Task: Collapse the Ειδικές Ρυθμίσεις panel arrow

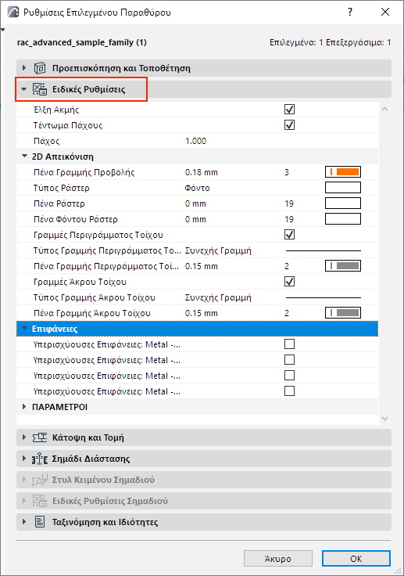Action: pyautogui.click(x=24, y=89)
